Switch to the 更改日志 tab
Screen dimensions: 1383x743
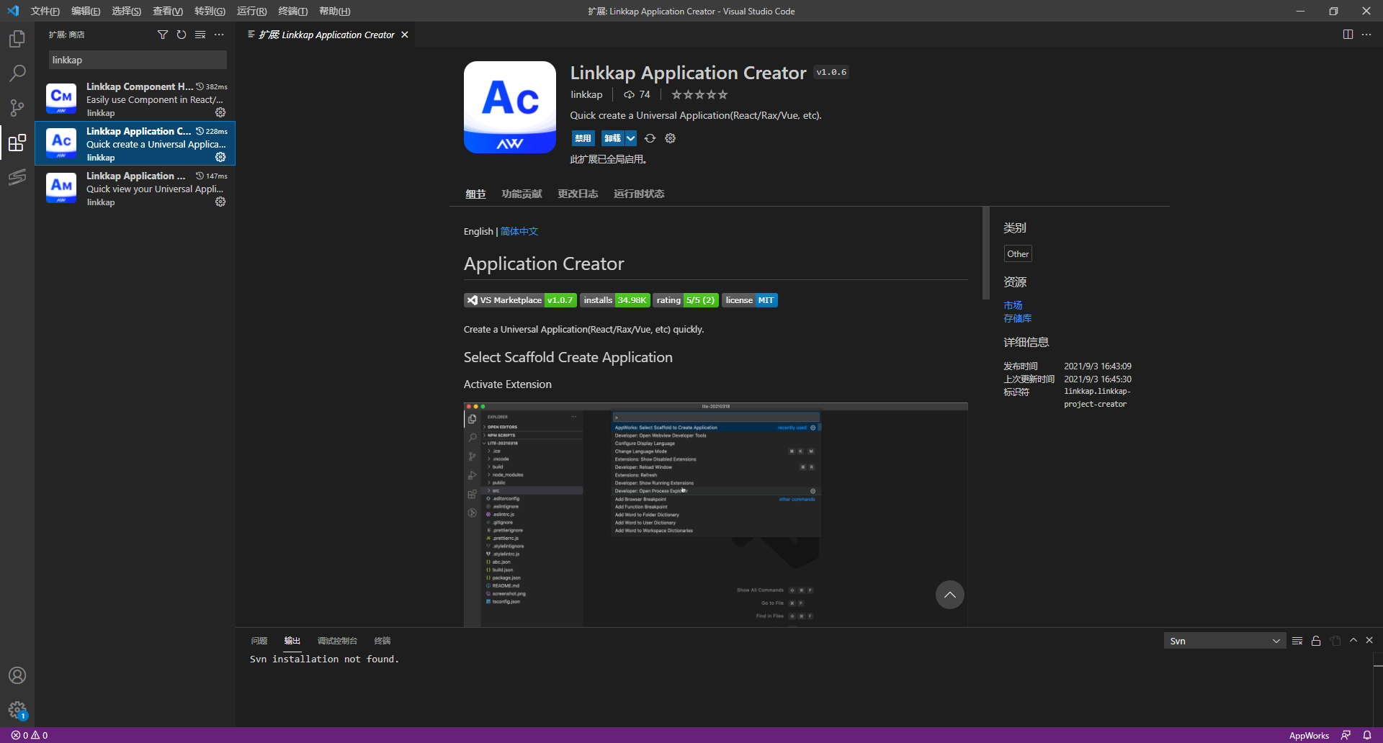click(578, 194)
